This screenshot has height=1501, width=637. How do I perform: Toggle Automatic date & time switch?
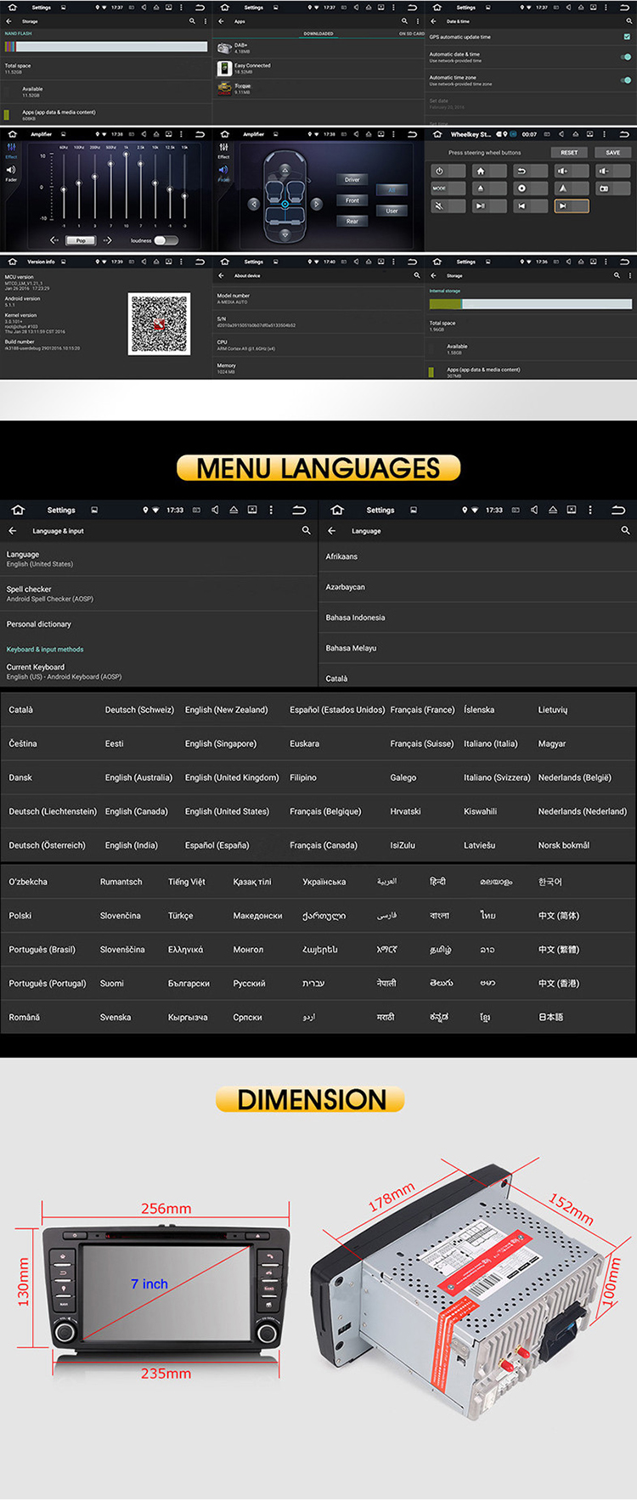(626, 57)
